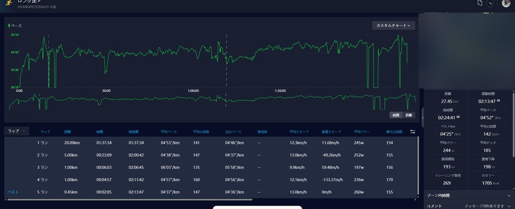Click pace chart at the 1:00:00 mark
This screenshot has height=209, width=515.
click(x=193, y=60)
